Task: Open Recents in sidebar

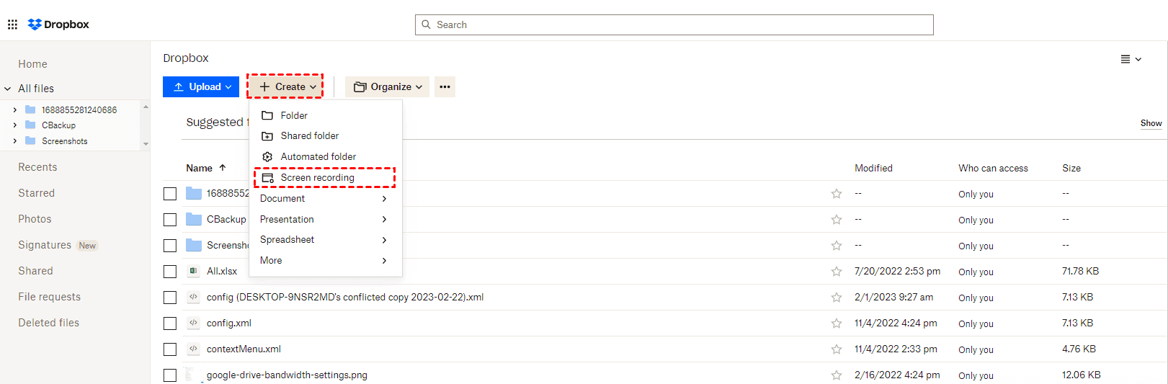Action: 37,167
